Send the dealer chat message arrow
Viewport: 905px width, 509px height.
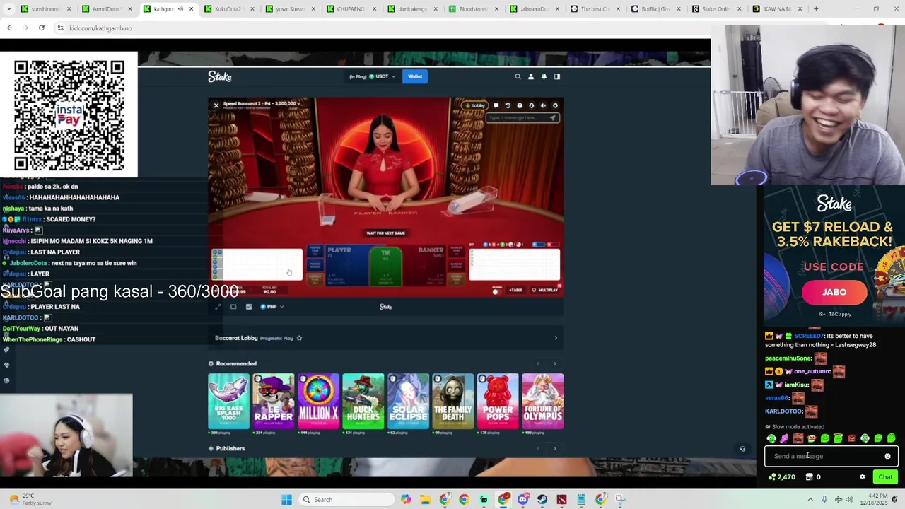coord(552,118)
